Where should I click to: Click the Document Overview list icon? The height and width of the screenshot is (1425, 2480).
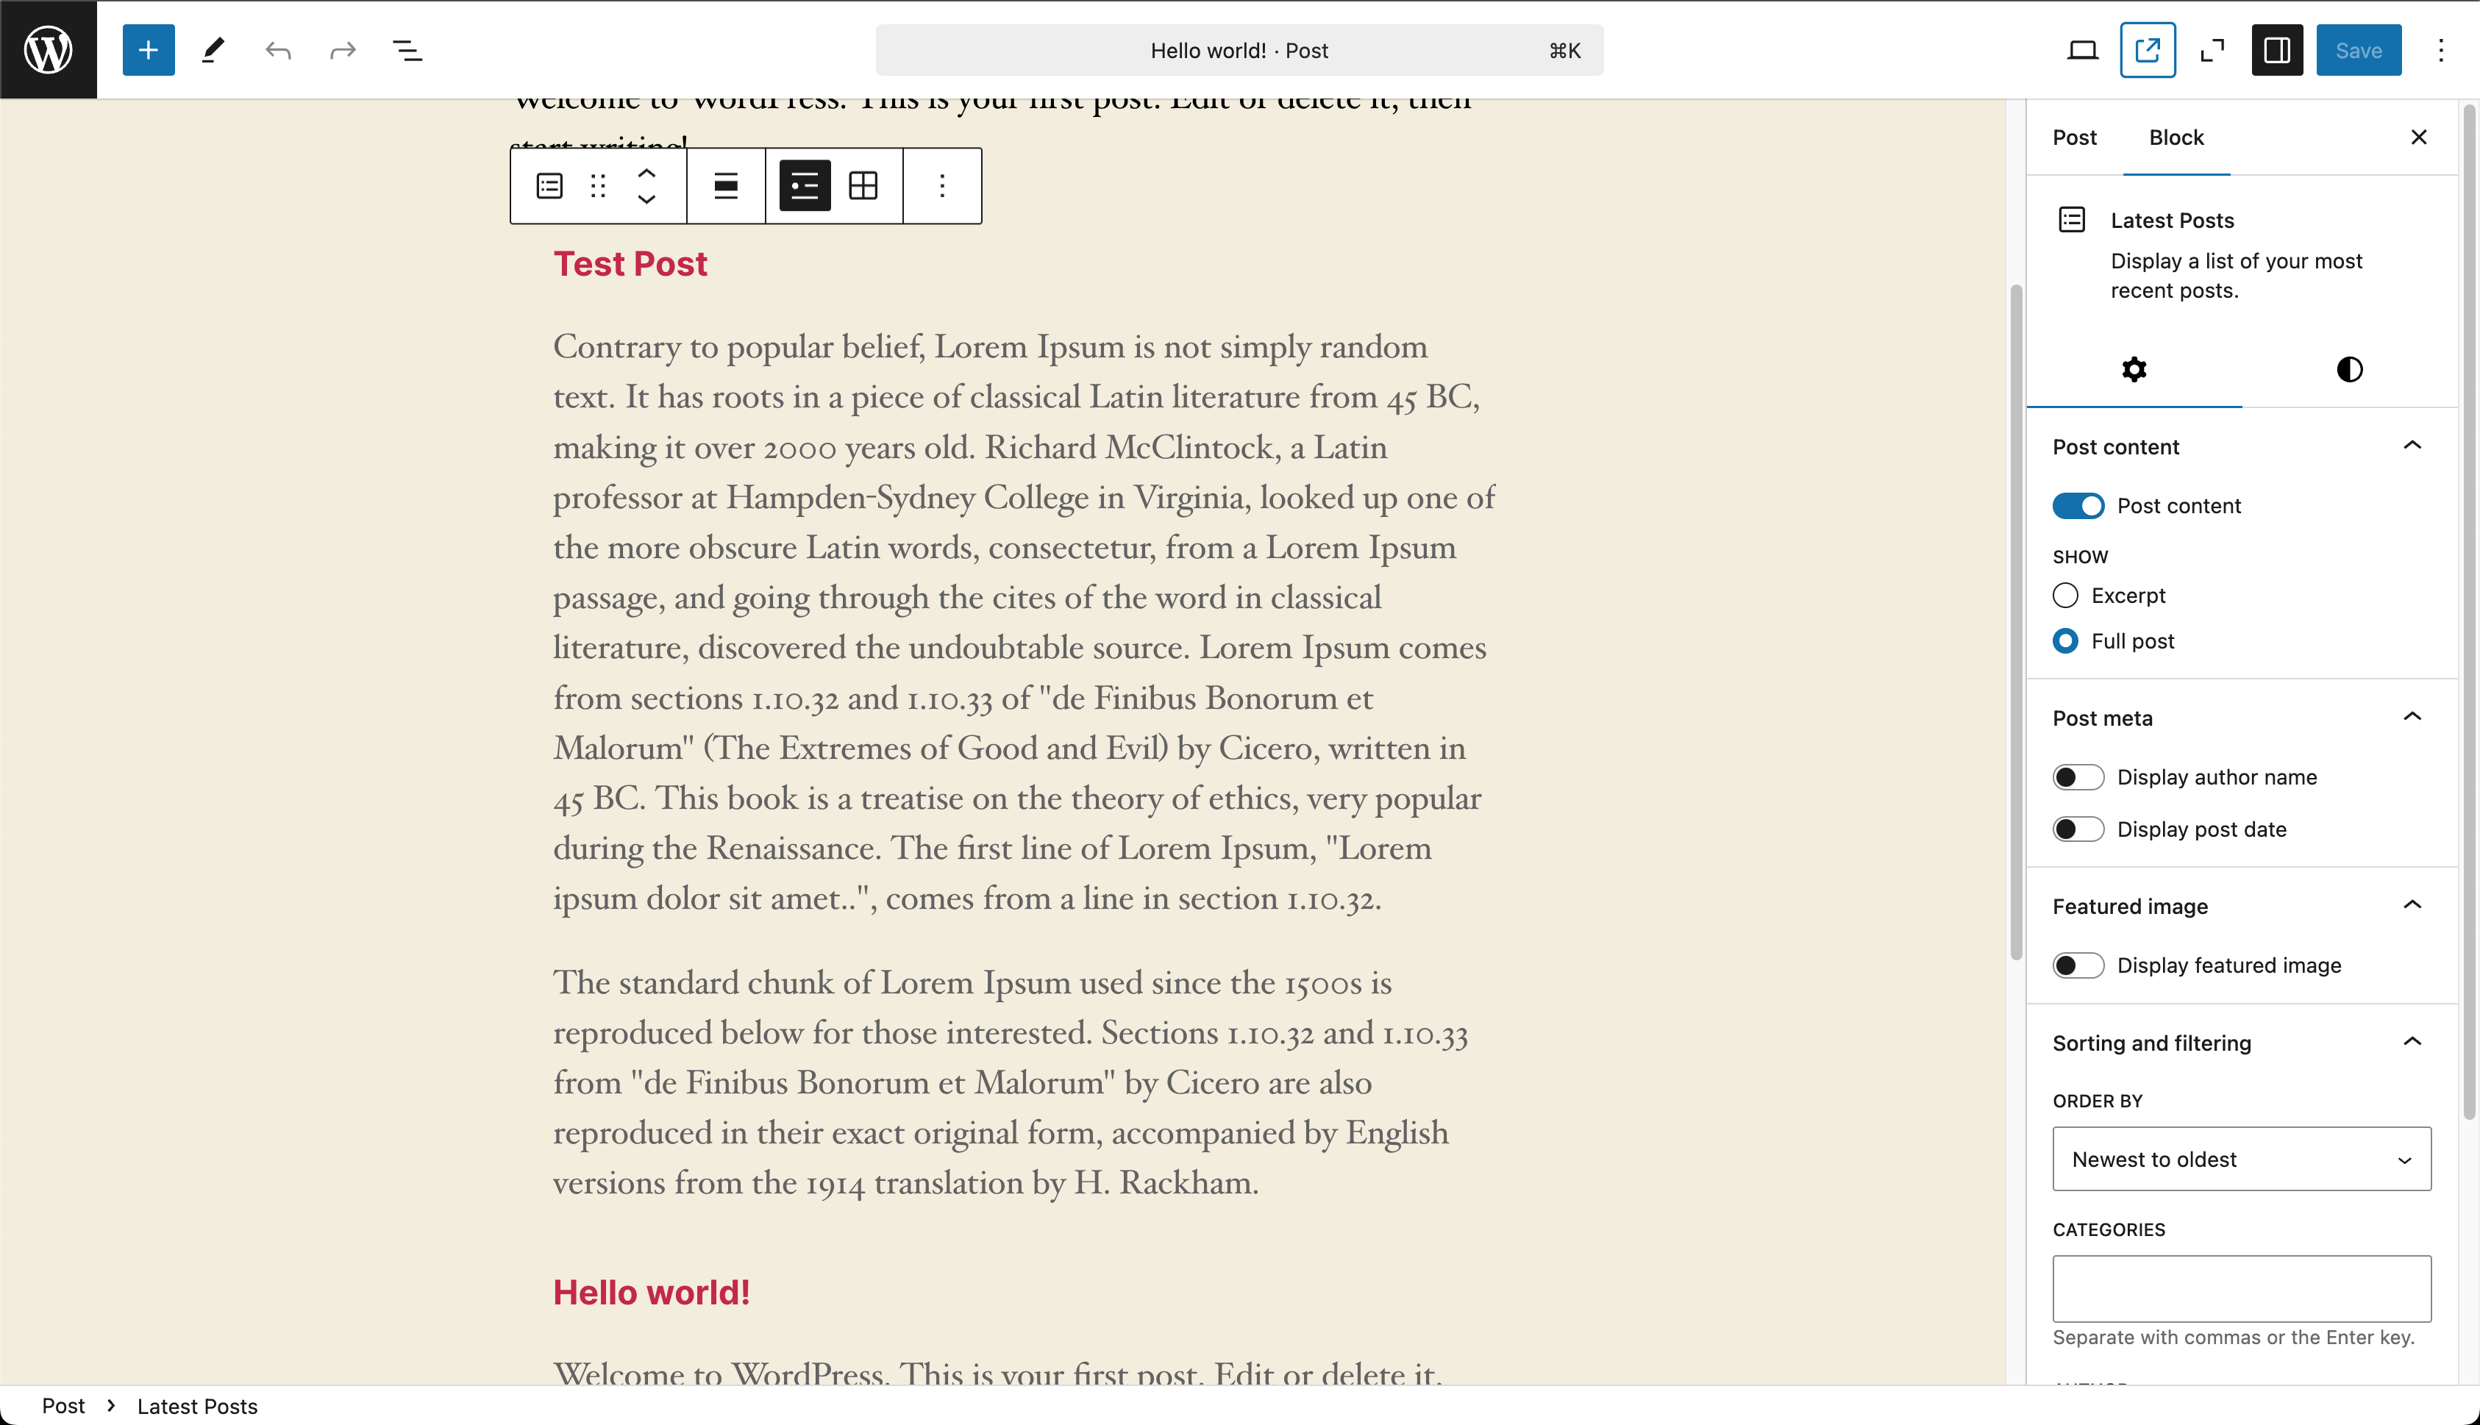coord(407,50)
